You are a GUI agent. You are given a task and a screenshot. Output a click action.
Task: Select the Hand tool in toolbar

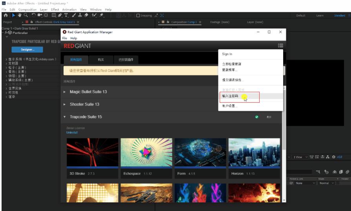tap(19, 15)
